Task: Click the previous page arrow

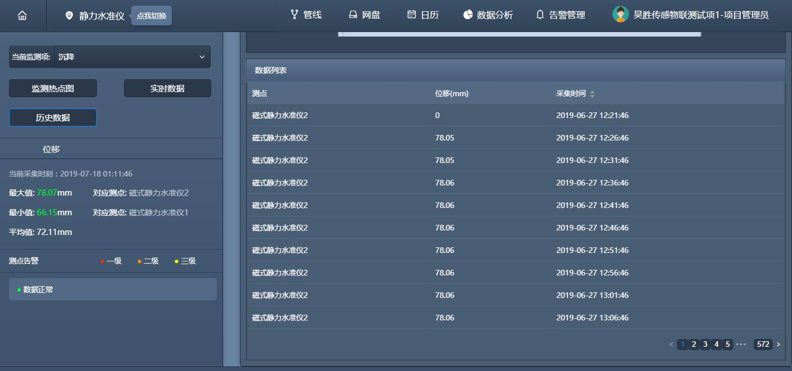Action: pyautogui.click(x=671, y=345)
